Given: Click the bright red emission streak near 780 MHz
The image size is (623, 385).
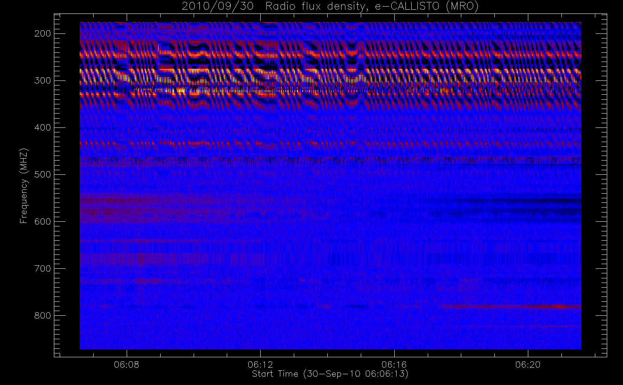Looking at the screenshot, I should tap(511, 306).
